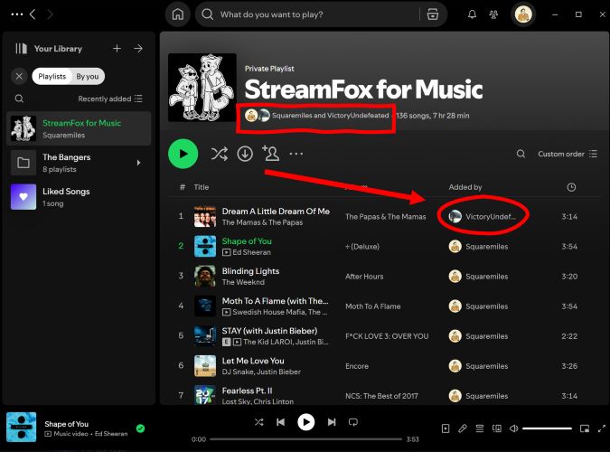Open the Home button
Image resolution: width=610 pixels, height=452 pixels.
tap(178, 14)
